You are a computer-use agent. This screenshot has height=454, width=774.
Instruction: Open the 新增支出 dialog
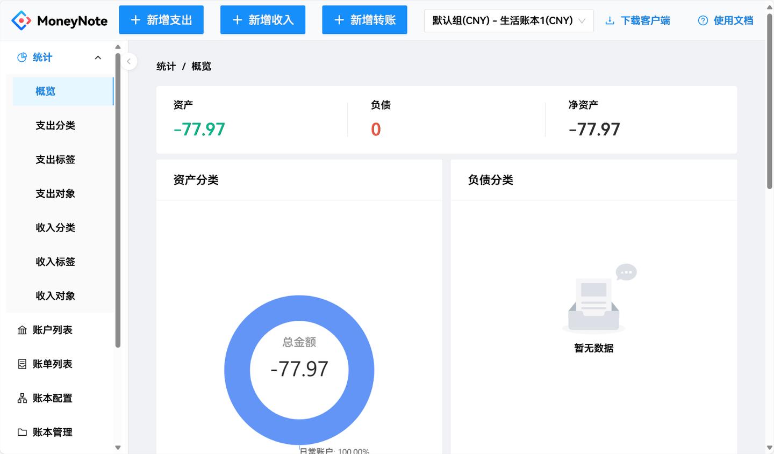(161, 19)
